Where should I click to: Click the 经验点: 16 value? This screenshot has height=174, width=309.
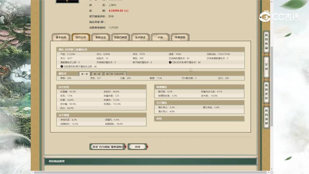pyautogui.click(x=102, y=58)
